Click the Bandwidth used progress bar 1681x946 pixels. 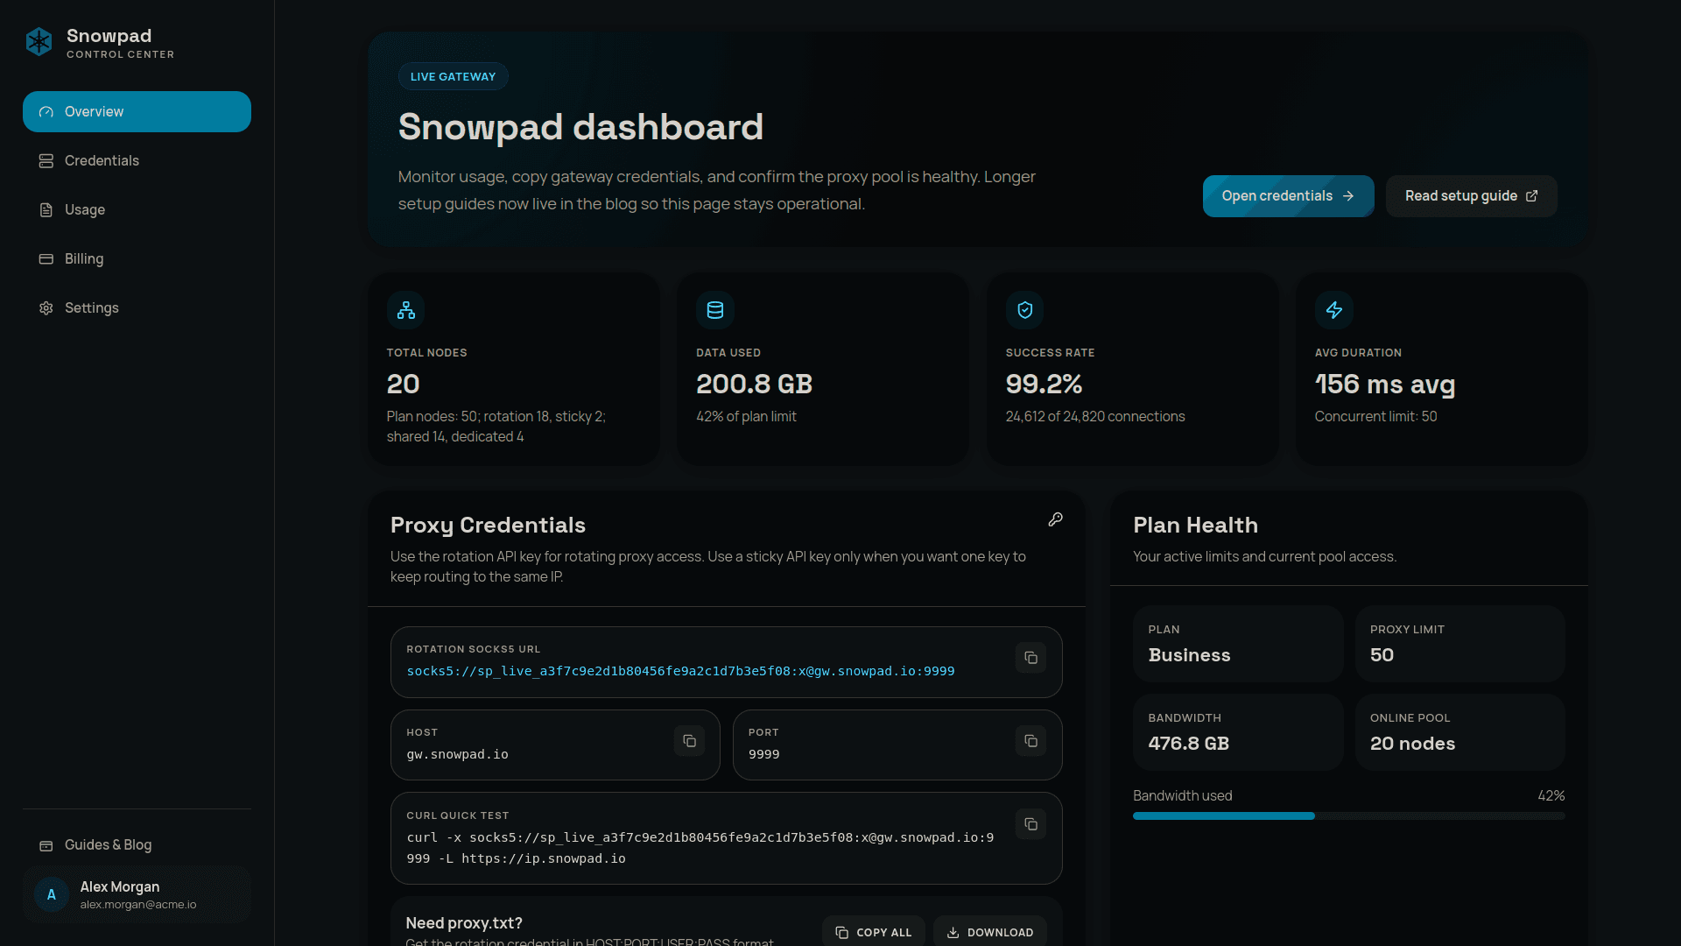1348,815
